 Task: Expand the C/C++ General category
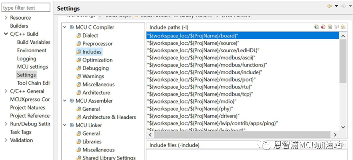coord(6,91)
